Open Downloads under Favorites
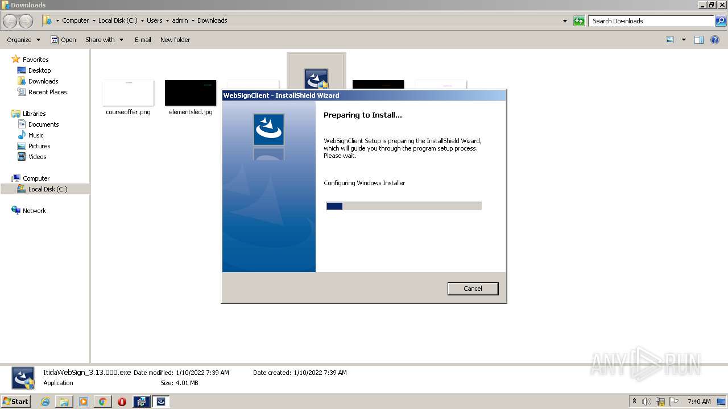 (x=43, y=81)
